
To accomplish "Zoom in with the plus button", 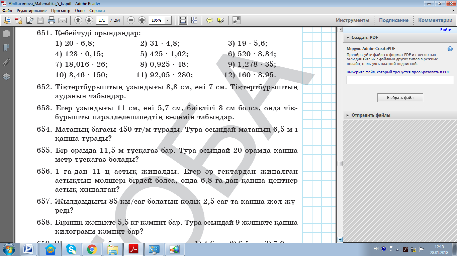I will point(142,20).
